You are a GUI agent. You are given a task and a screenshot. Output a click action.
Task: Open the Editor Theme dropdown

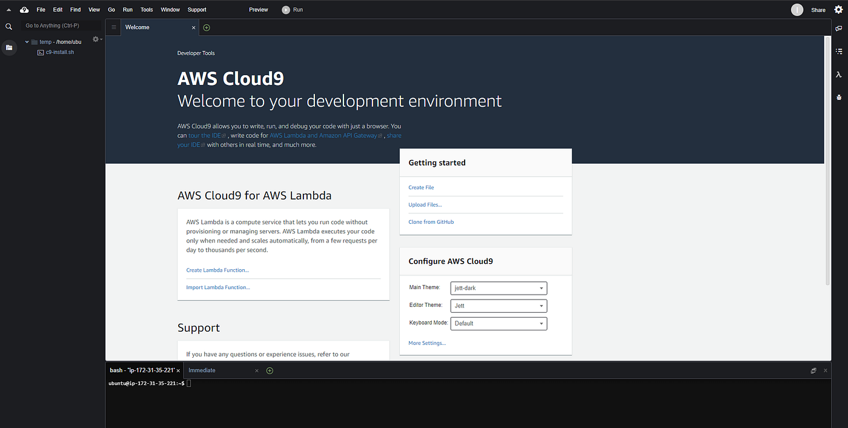499,306
